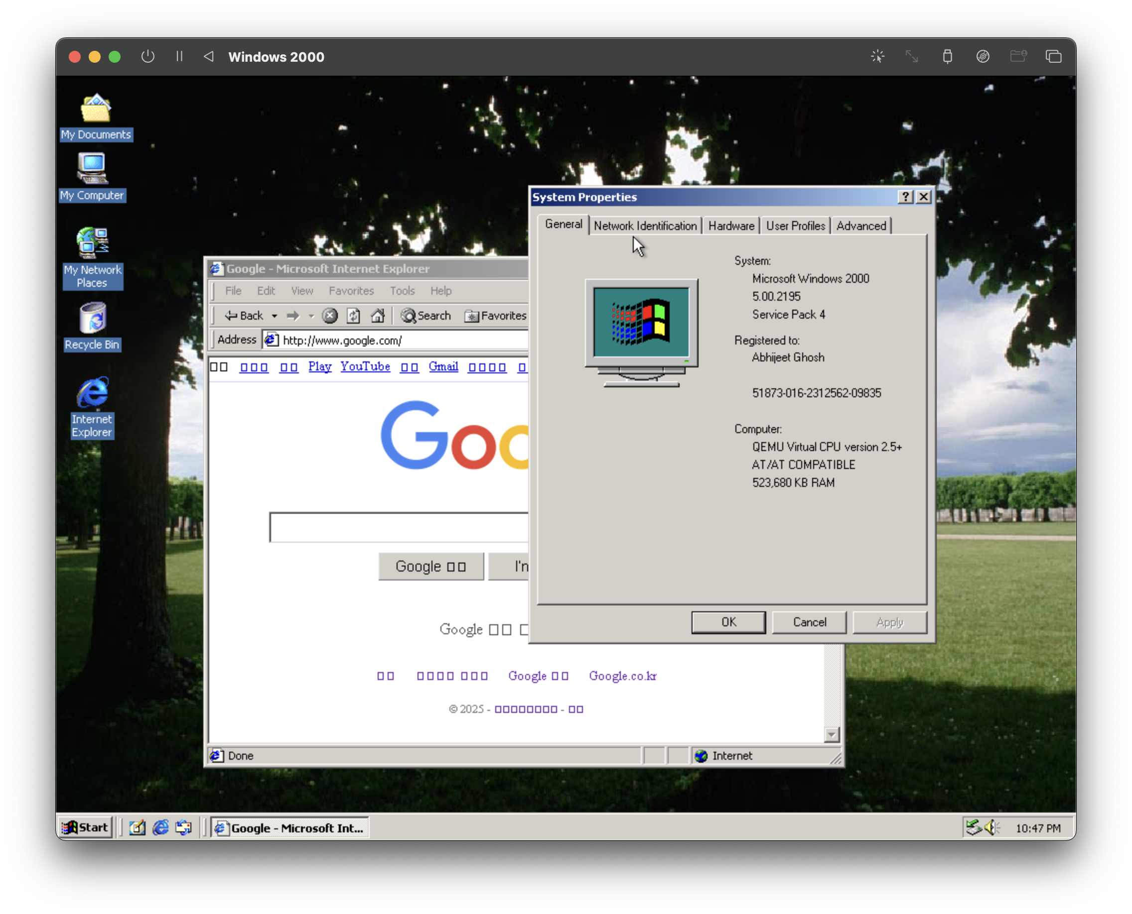Click the page icon in the address bar
The image size is (1132, 914).
click(271, 340)
